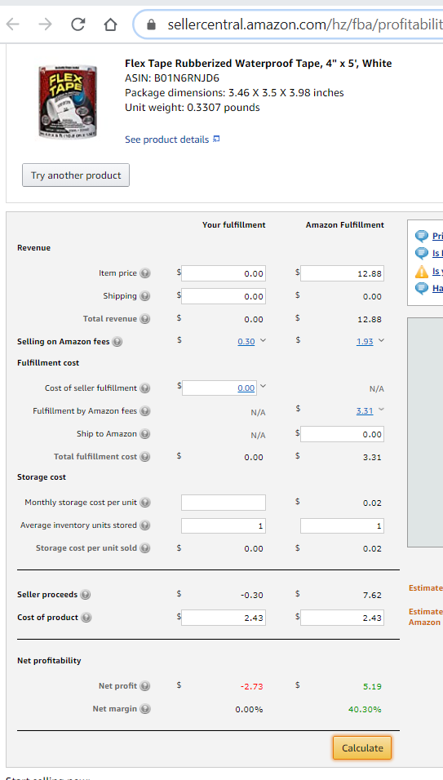Click the 40.30% net margin value
The height and width of the screenshot is (780, 443).
coord(365,709)
